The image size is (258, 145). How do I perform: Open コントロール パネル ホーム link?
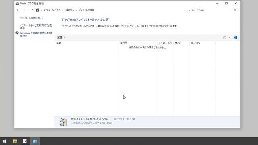[31, 18]
